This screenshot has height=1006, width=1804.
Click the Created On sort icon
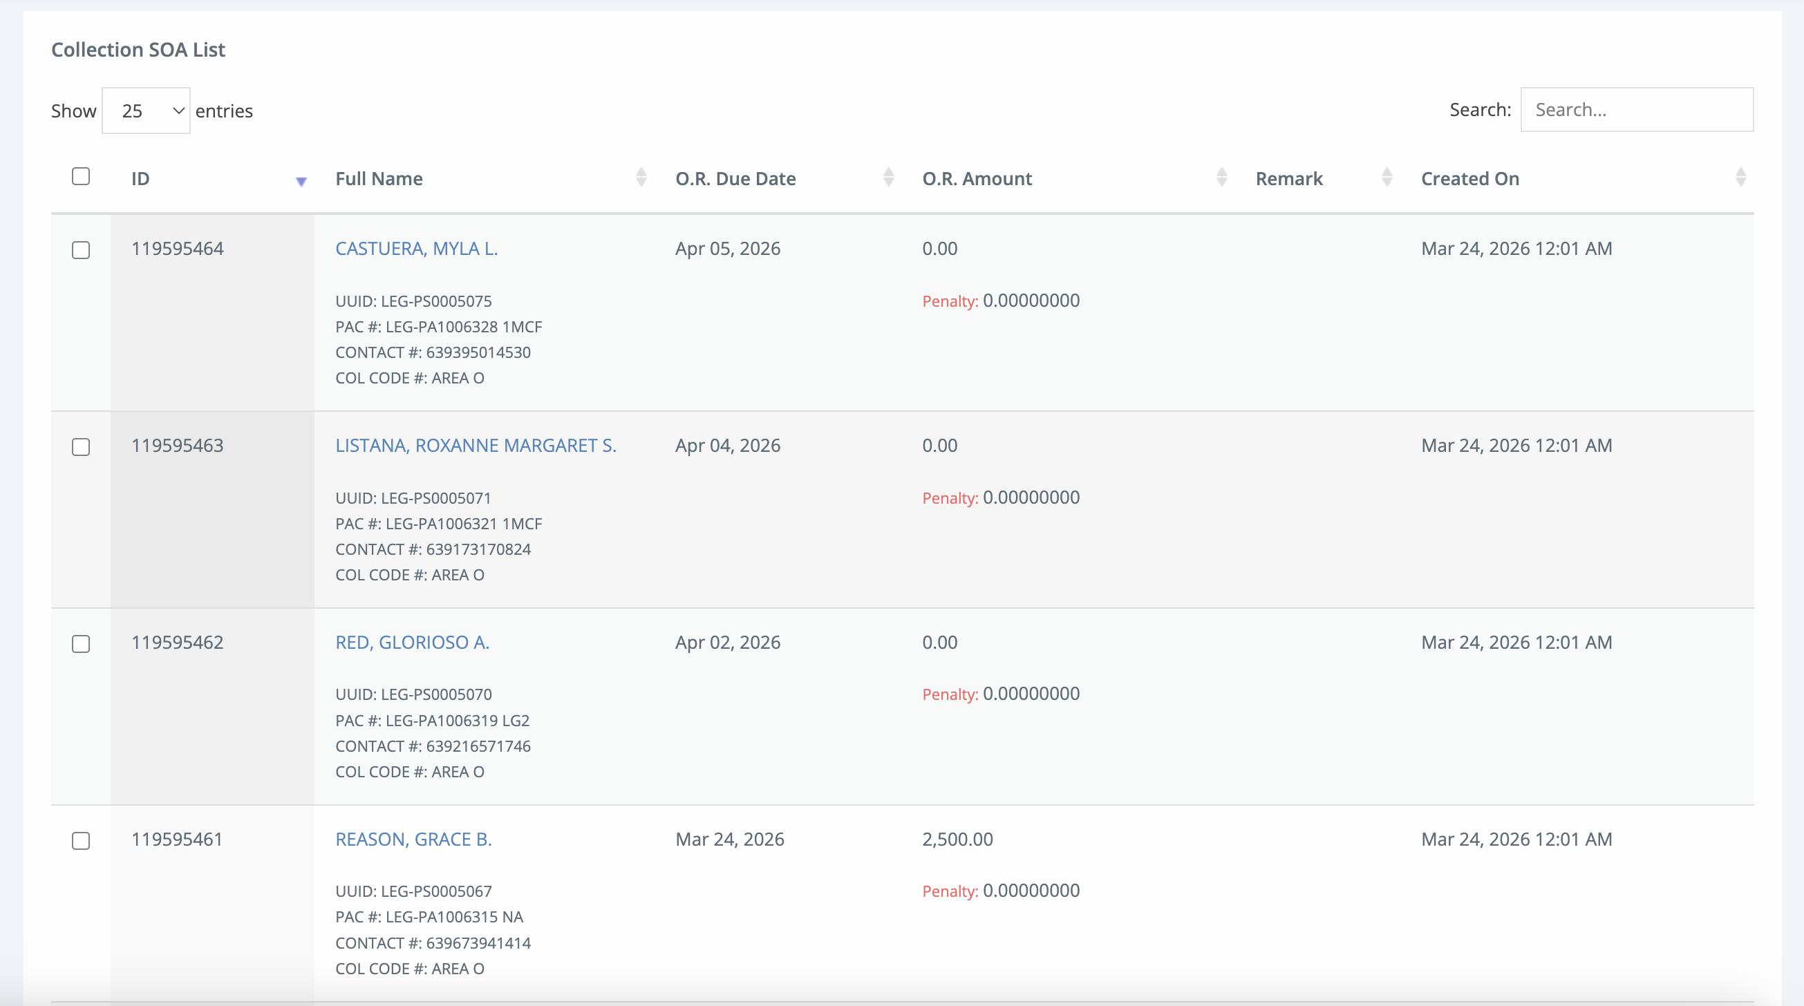1740,178
